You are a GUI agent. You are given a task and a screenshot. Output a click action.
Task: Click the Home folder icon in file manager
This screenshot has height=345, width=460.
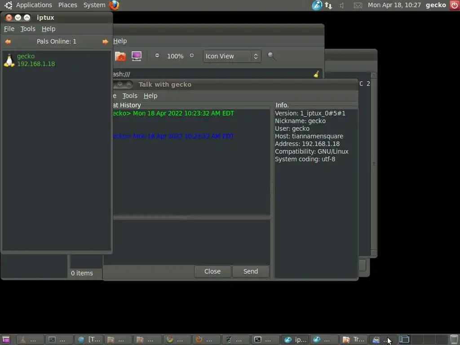click(x=120, y=56)
